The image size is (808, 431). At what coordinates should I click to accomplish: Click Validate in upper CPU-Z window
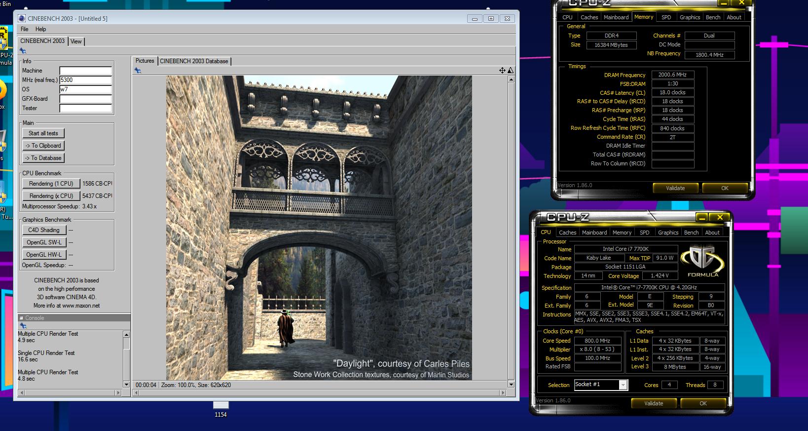pos(675,188)
